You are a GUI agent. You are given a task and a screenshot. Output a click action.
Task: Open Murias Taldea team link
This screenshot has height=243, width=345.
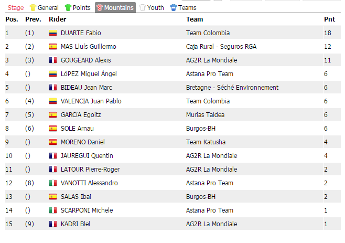pyautogui.click(x=206, y=115)
